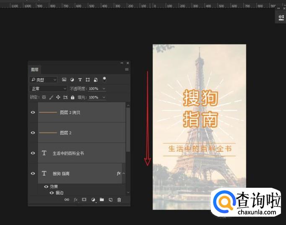Create a new layer icon

click(111, 200)
